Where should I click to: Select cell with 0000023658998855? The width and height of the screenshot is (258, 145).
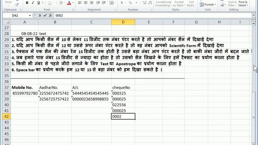[x=92, y=99]
